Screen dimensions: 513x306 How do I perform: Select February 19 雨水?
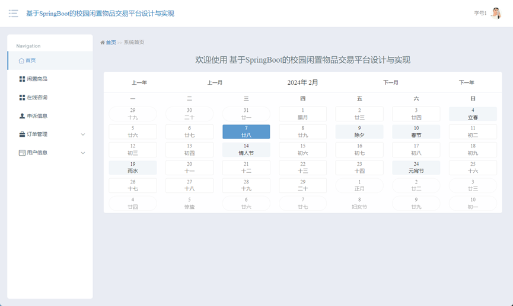click(x=133, y=168)
